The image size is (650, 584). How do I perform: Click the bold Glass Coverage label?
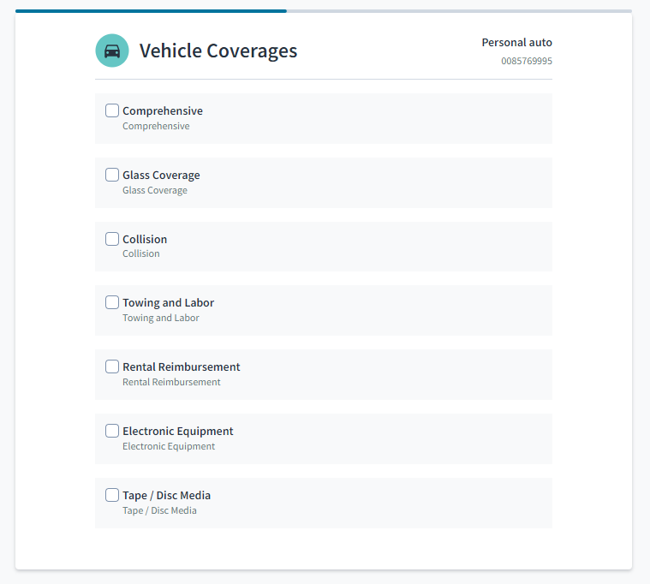coord(161,176)
